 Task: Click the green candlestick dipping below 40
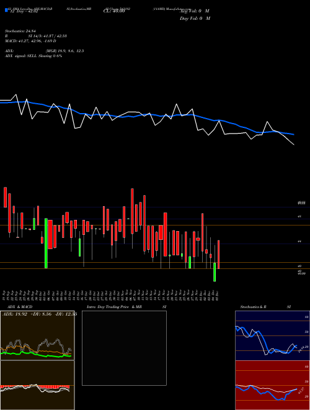tap(215, 272)
